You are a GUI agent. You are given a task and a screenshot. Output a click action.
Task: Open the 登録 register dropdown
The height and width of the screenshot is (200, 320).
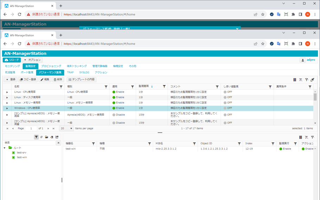(x=11, y=80)
